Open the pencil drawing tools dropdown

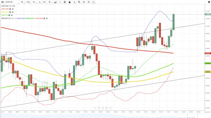click(39, 2)
